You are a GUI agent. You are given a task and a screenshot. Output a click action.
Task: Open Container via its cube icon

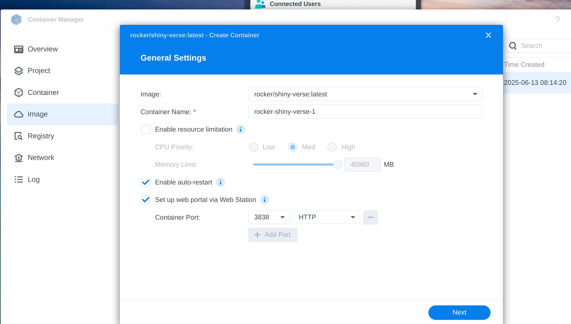pyautogui.click(x=19, y=92)
